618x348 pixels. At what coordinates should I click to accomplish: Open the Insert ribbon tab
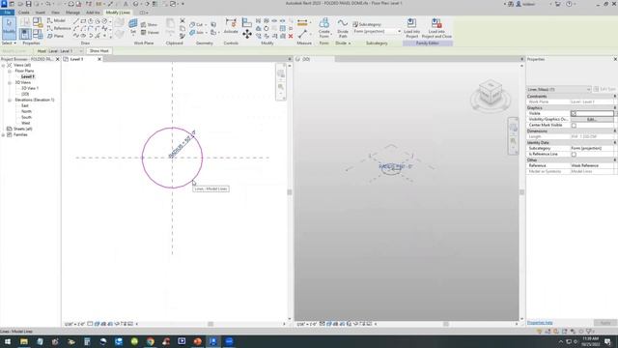pos(40,13)
